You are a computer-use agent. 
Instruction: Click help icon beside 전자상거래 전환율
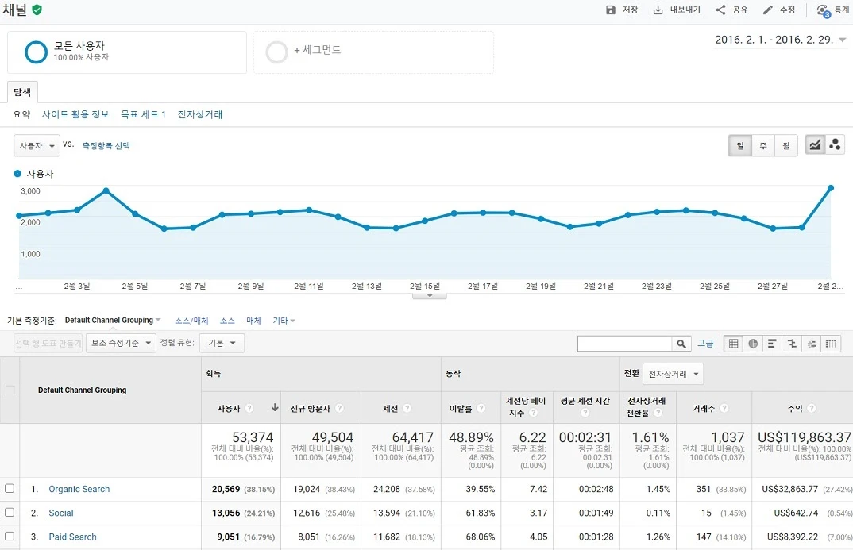pyautogui.click(x=658, y=413)
